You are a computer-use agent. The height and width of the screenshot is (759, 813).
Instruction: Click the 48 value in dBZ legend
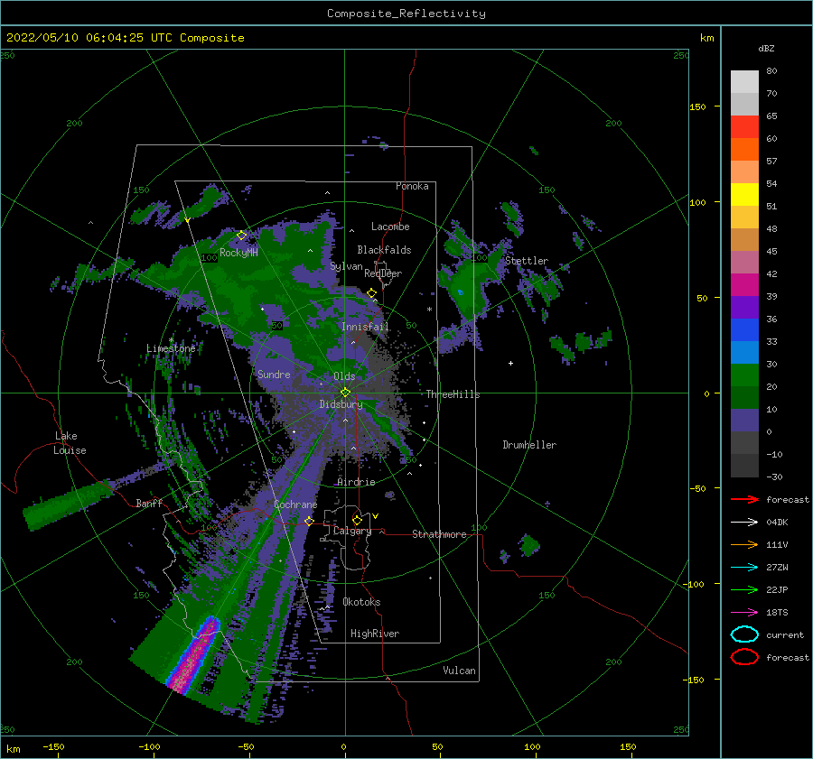pyautogui.click(x=771, y=228)
